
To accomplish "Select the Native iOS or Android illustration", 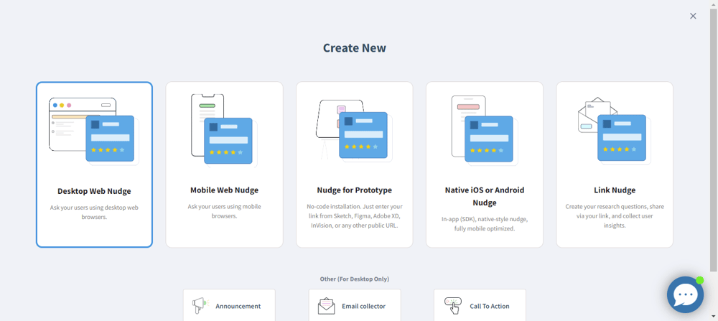I will [485, 130].
